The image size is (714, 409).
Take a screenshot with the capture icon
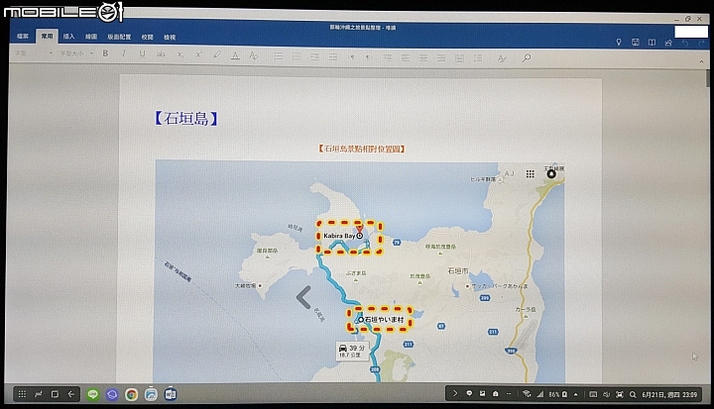pyautogui.click(x=619, y=394)
